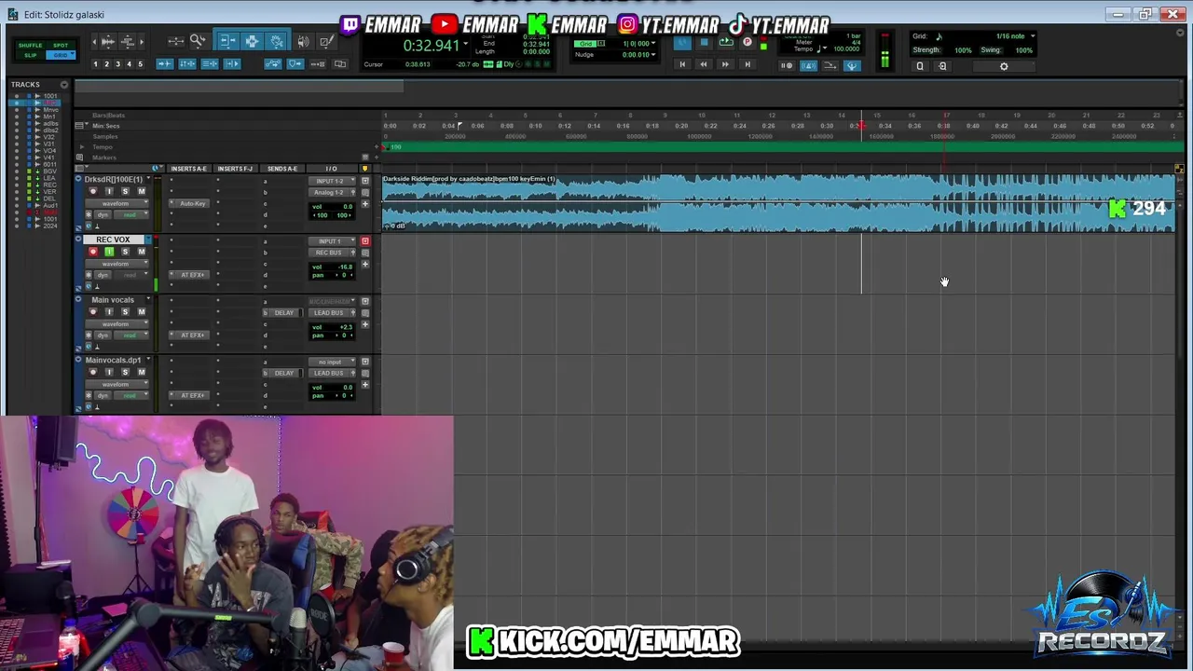Image resolution: width=1193 pixels, height=671 pixels.
Task: Select the Selector tool
Action: pos(252,41)
